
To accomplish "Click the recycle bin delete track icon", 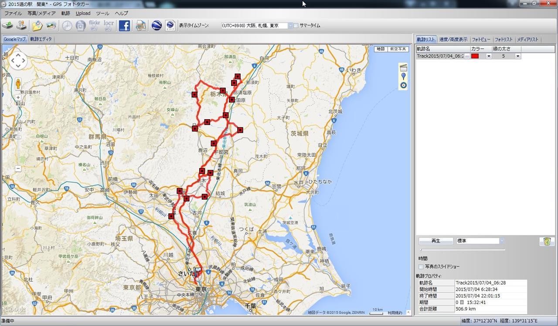I will coord(547,241).
